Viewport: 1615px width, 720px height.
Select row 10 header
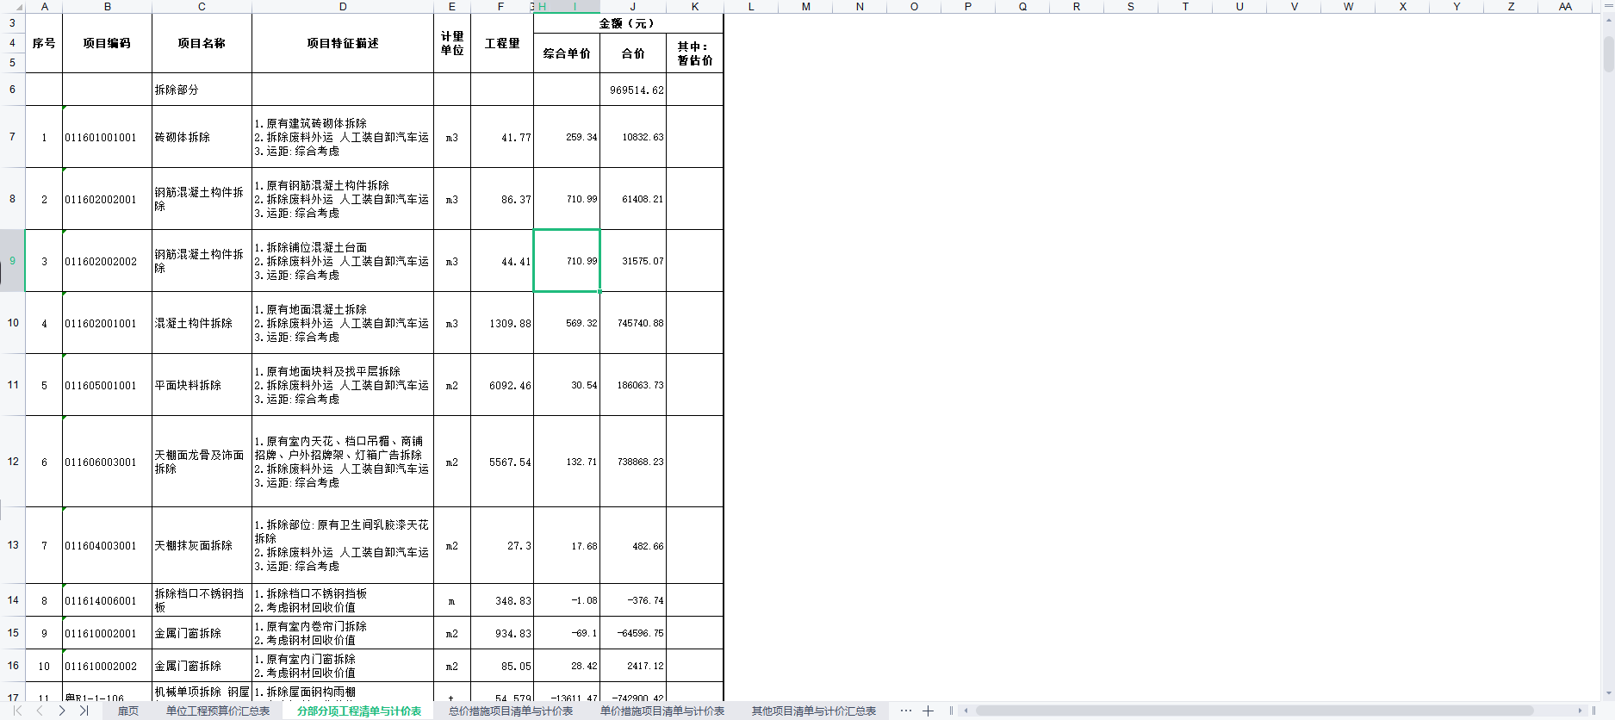(12, 323)
